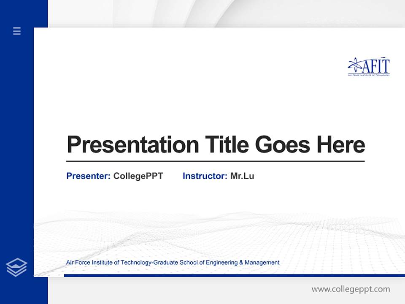Select the atom symbol in the AFIT logo
405x304 pixels.
pyautogui.click(x=355, y=64)
